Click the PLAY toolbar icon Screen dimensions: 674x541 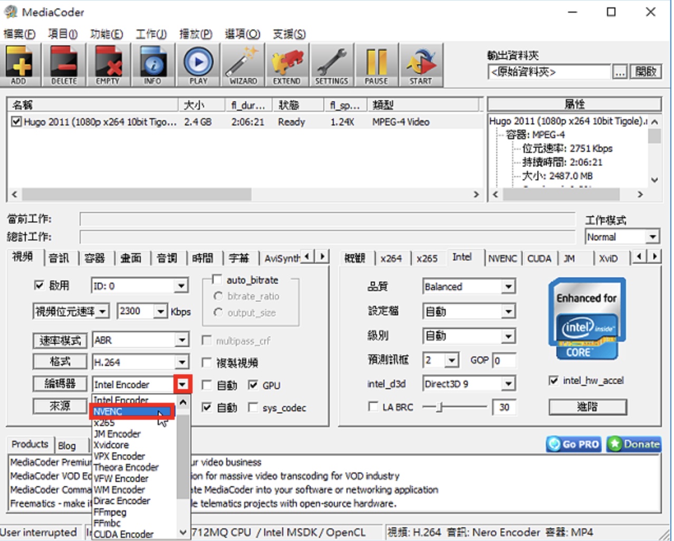click(198, 65)
